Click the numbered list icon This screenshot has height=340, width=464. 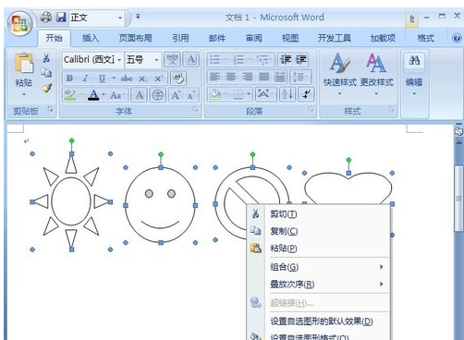pos(238,59)
